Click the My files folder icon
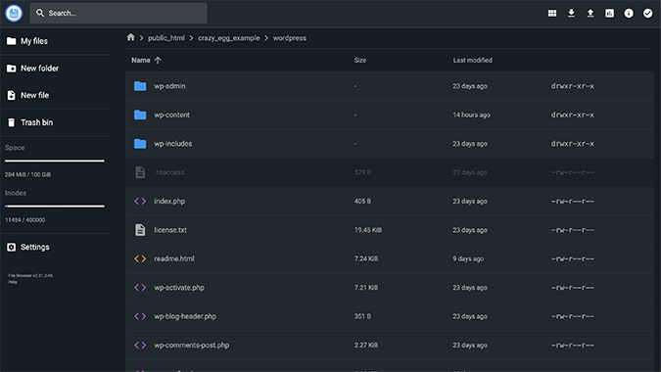 12,41
